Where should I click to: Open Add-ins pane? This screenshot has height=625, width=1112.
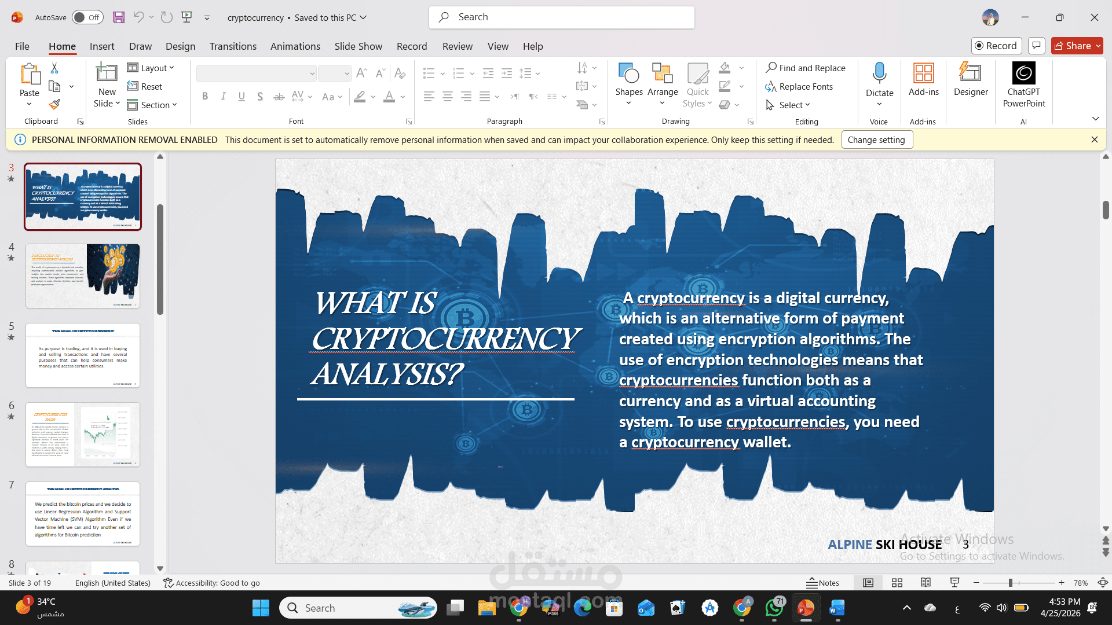pyautogui.click(x=924, y=79)
